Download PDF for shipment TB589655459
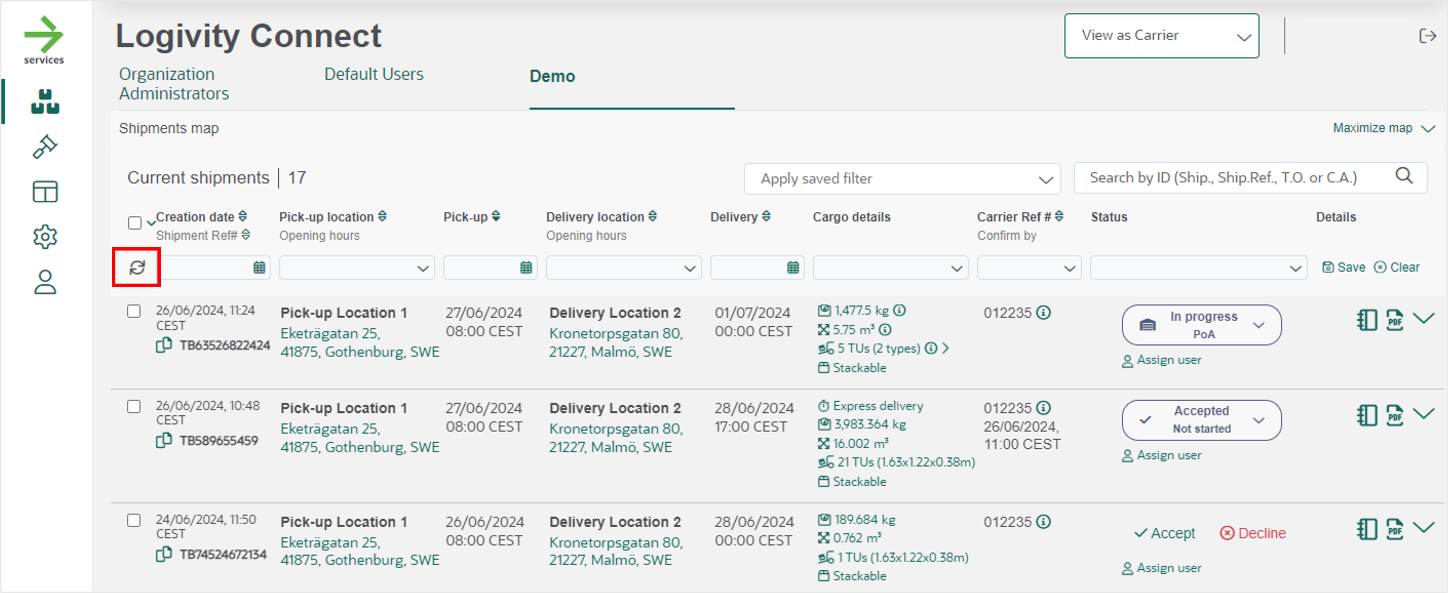Screen dimensions: 1448x593 pyautogui.click(x=1394, y=416)
